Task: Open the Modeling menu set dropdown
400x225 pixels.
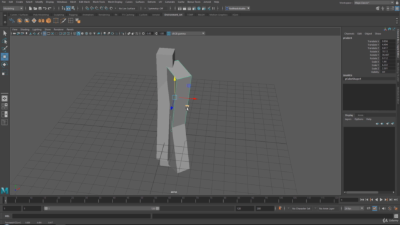Action: point(12,8)
